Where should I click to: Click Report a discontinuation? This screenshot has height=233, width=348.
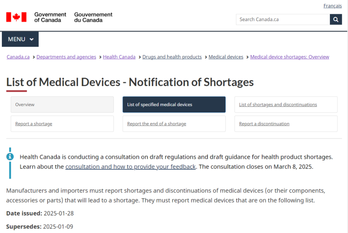[264, 124]
